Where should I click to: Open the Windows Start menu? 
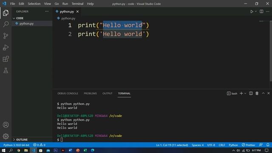(x=3, y=150)
